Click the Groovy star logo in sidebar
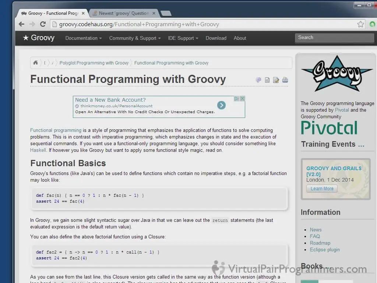The width and height of the screenshot is (377, 283). click(x=337, y=74)
